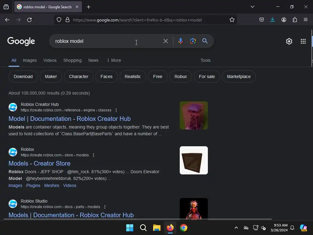Open Models | Documentation - Roblox Creator Hub link

71,215
